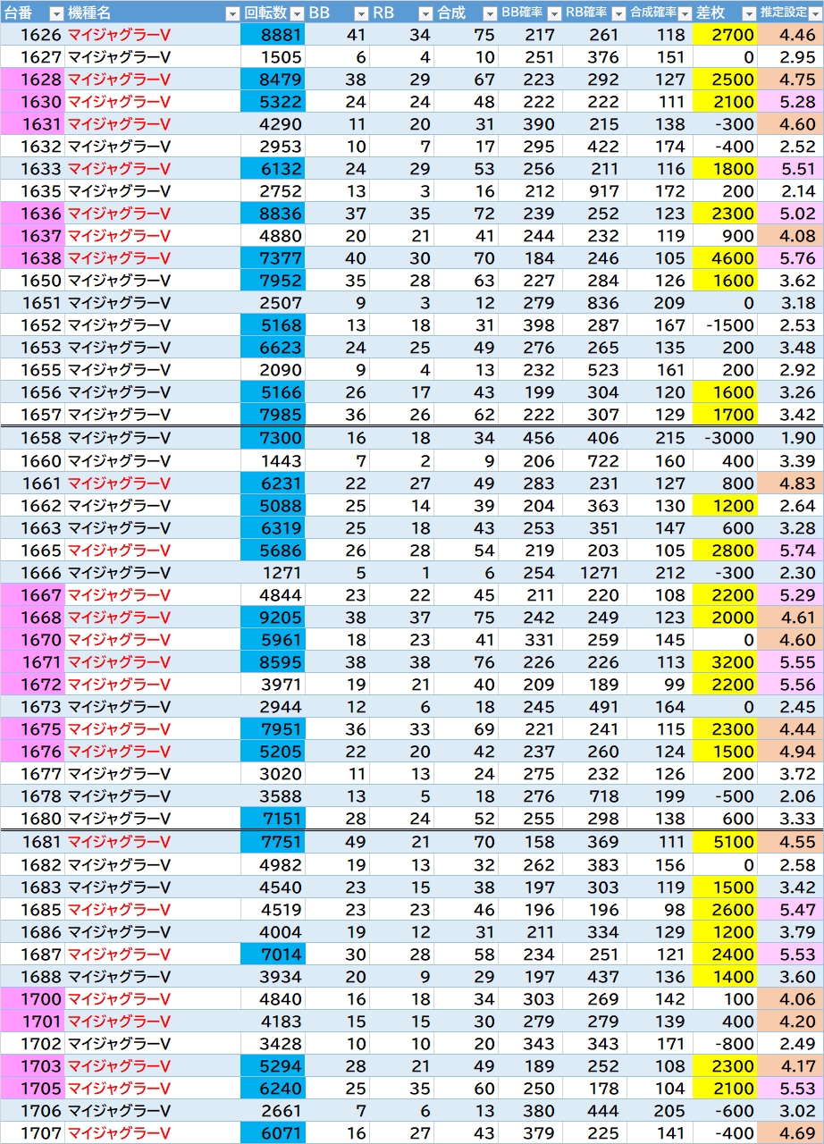
Task: Click the 回転数 cell 6240
Action: pos(273,1089)
